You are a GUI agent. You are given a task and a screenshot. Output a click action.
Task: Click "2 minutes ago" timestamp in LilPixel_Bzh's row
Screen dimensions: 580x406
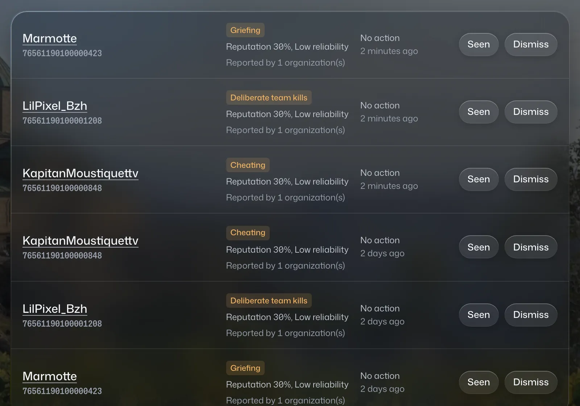[389, 119]
